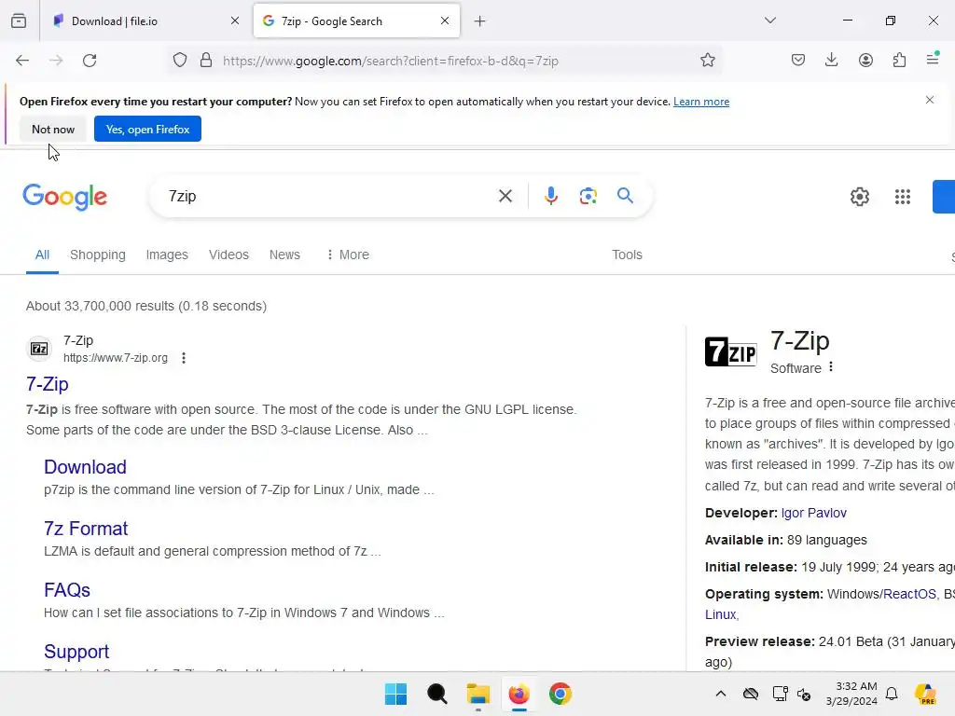
Task: Open the 7z Format sitelink
Action: [x=86, y=529]
